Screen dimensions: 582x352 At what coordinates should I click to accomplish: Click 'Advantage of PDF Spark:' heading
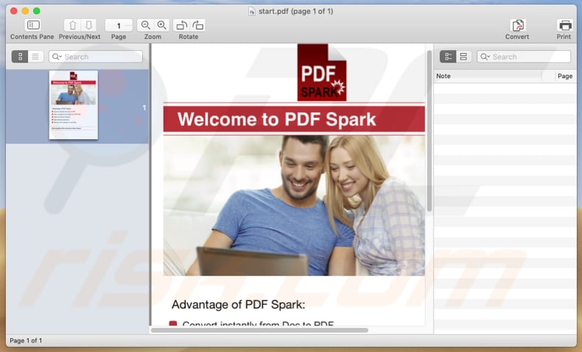tap(238, 305)
